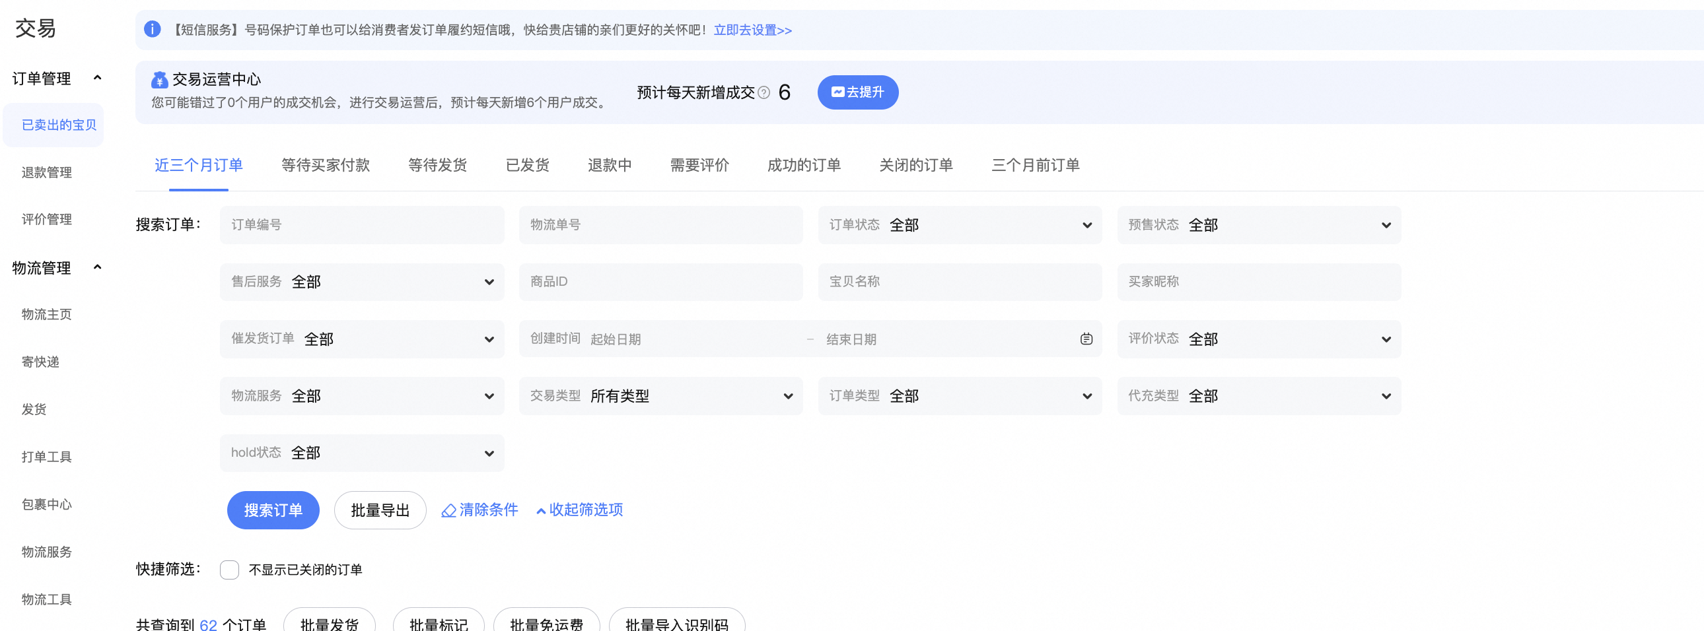The width and height of the screenshot is (1704, 631).
Task: Click the 批量发货 button
Action: 330,621
